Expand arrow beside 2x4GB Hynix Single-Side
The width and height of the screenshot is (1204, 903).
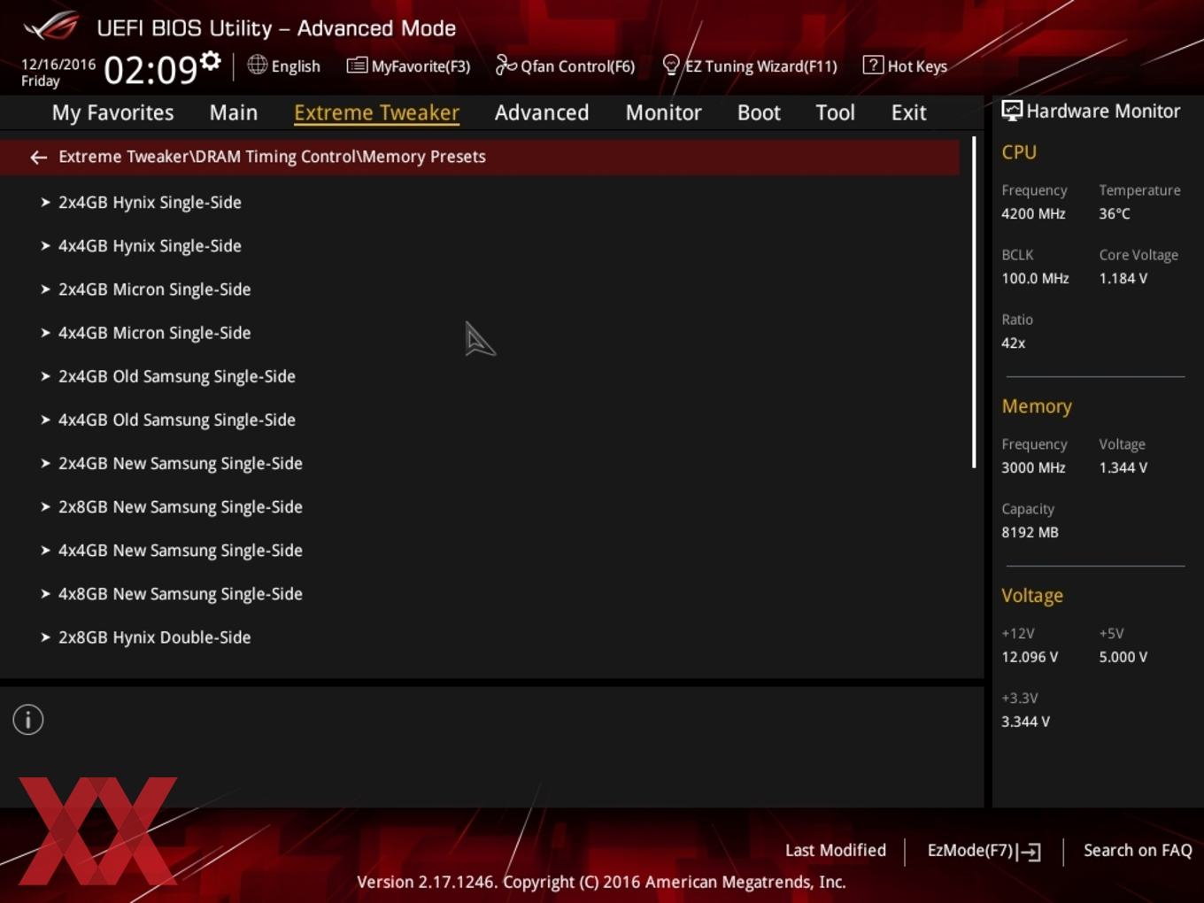(x=45, y=202)
